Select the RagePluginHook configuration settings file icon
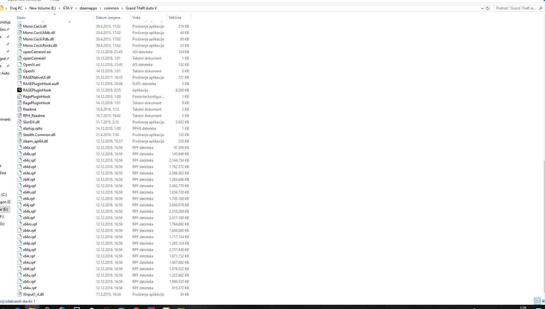Viewport: 545px width, 309px height. coord(19,96)
